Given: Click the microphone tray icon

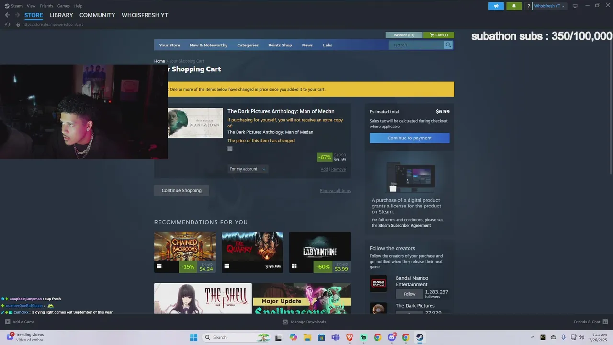Looking at the screenshot, I should coord(563,337).
